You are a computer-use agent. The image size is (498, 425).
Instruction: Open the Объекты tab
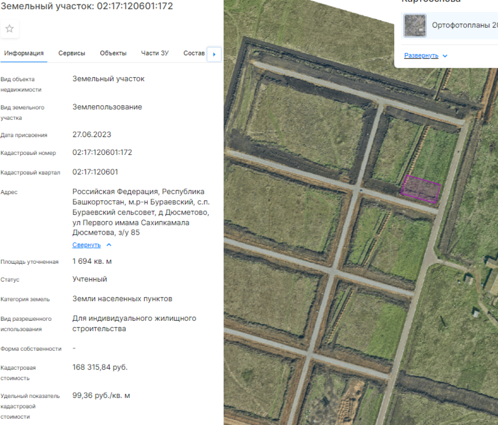(x=113, y=53)
